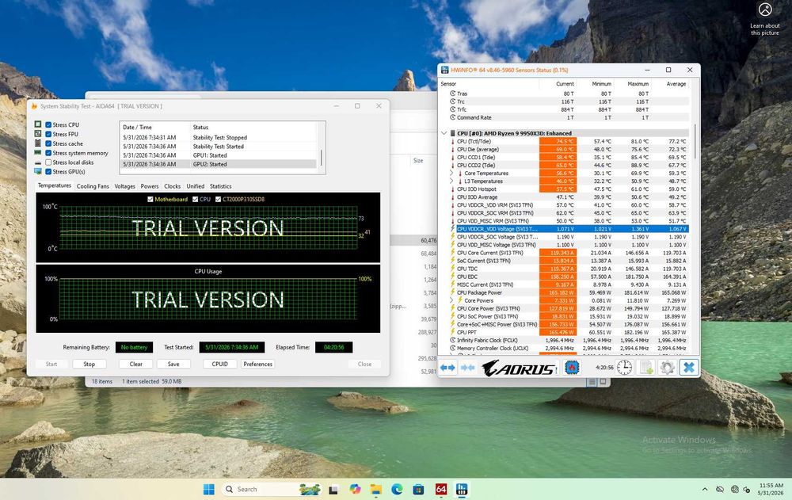The width and height of the screenshot is (792, 500).
Task: Open HWiNFO settings via the gear icon
Action: (667, 368)
